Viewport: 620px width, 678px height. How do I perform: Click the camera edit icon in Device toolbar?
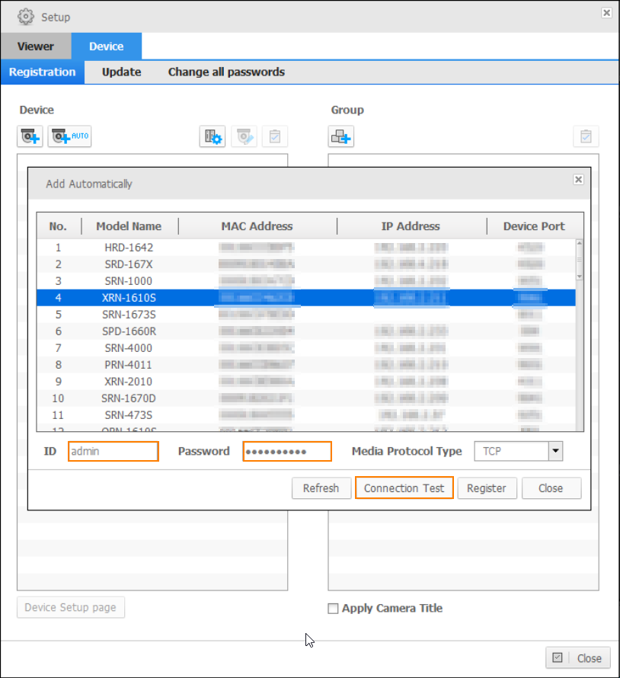click(x=244, y=136)
